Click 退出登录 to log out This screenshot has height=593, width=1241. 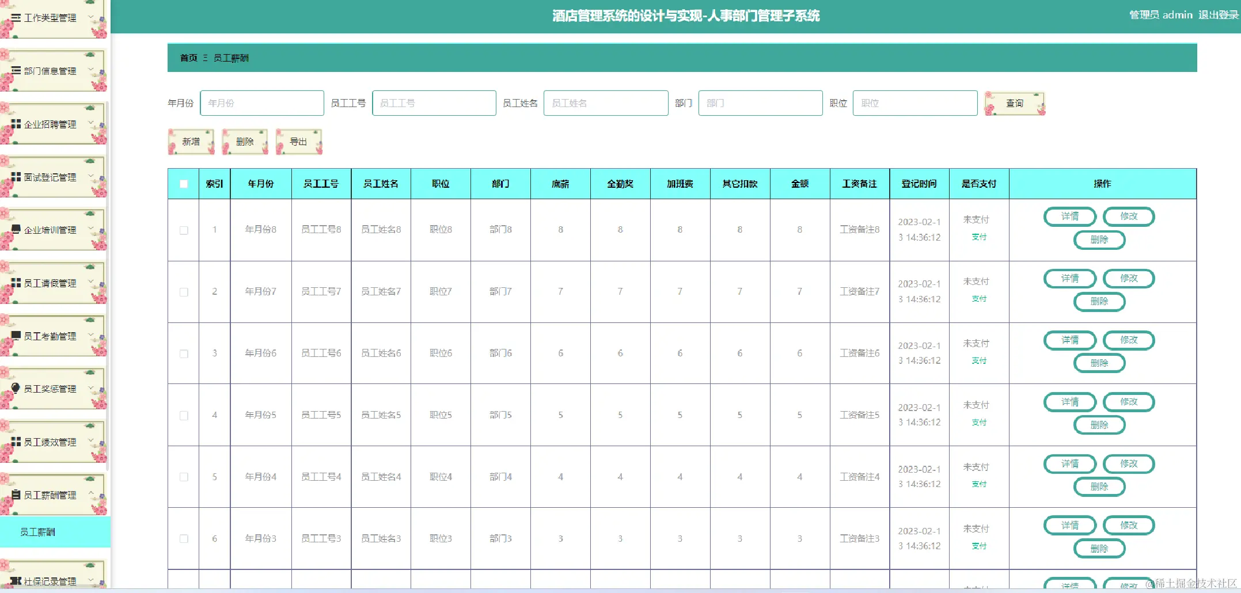[x=1218, y=15]
